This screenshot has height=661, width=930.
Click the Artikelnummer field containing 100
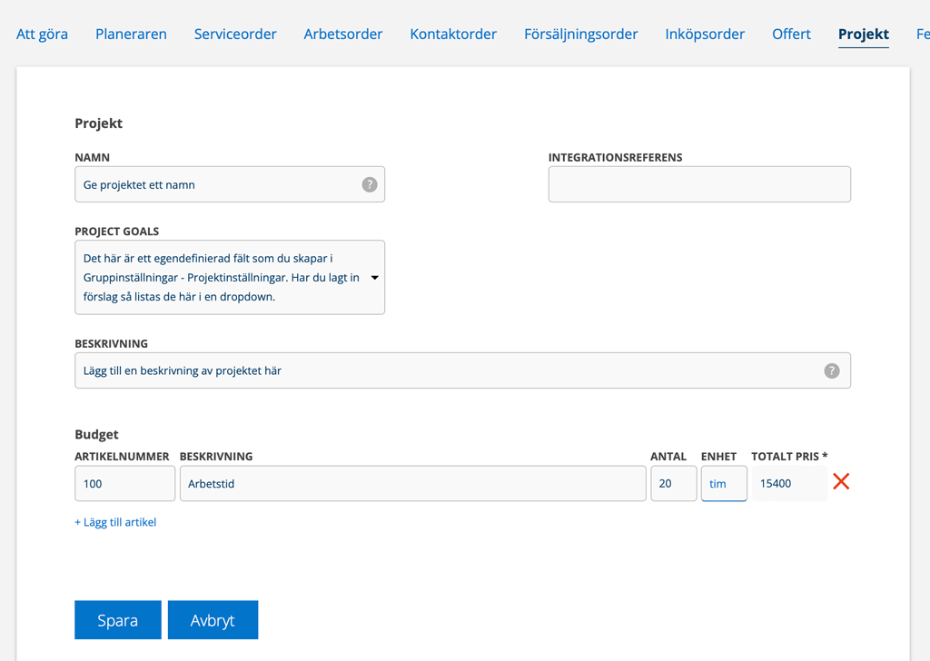[x=124, y=484]
